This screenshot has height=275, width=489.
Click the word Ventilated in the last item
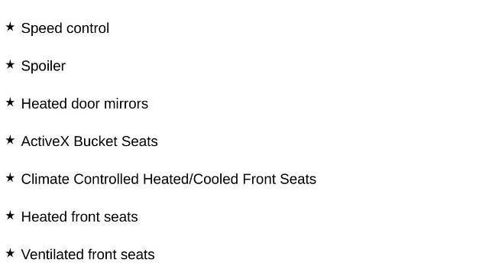tap(53, 254)
